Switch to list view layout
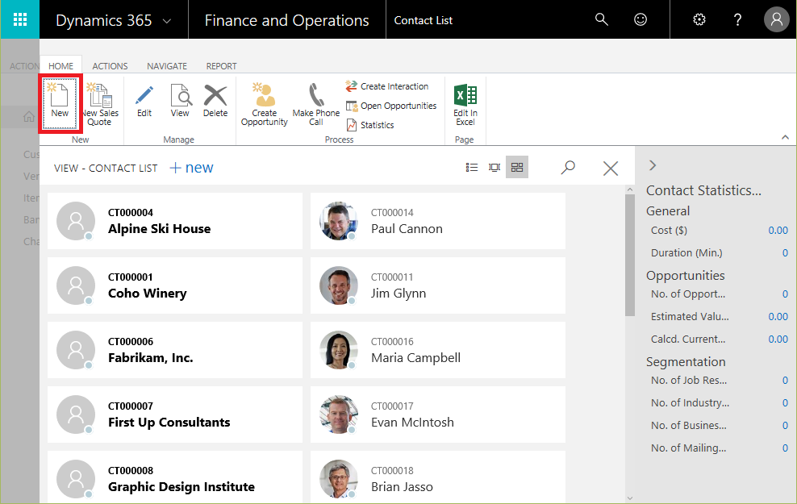Image resolution: width=797 pixels, height=504 pixels. coord(472,167)
